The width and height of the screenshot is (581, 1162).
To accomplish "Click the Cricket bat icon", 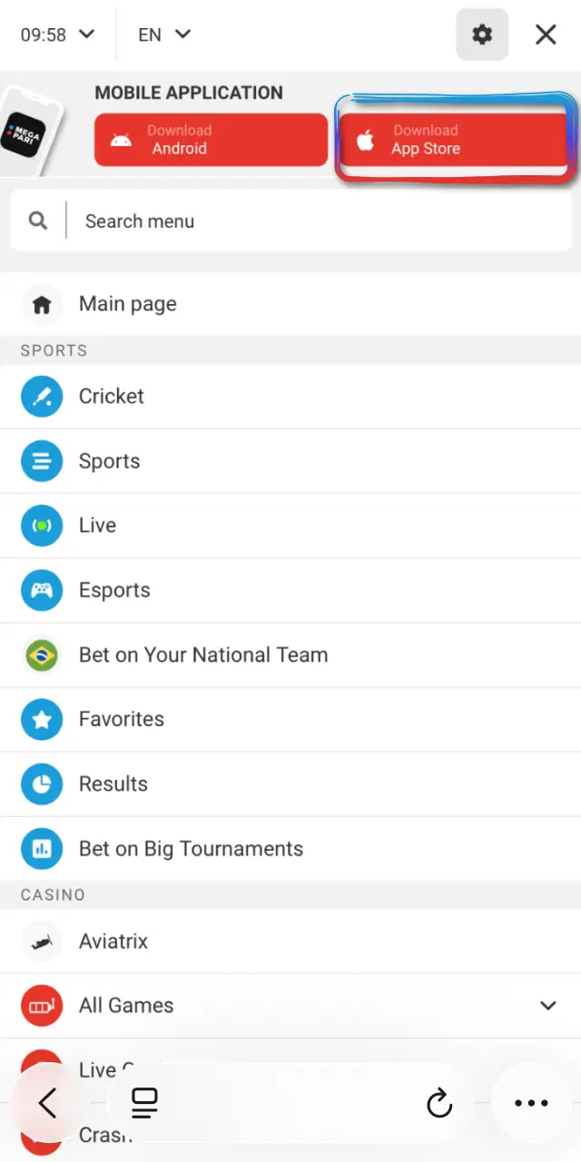I will [42, 397].
